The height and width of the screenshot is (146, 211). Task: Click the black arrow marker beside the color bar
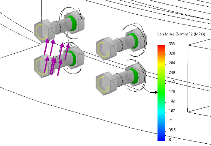[x=154, y=92]
